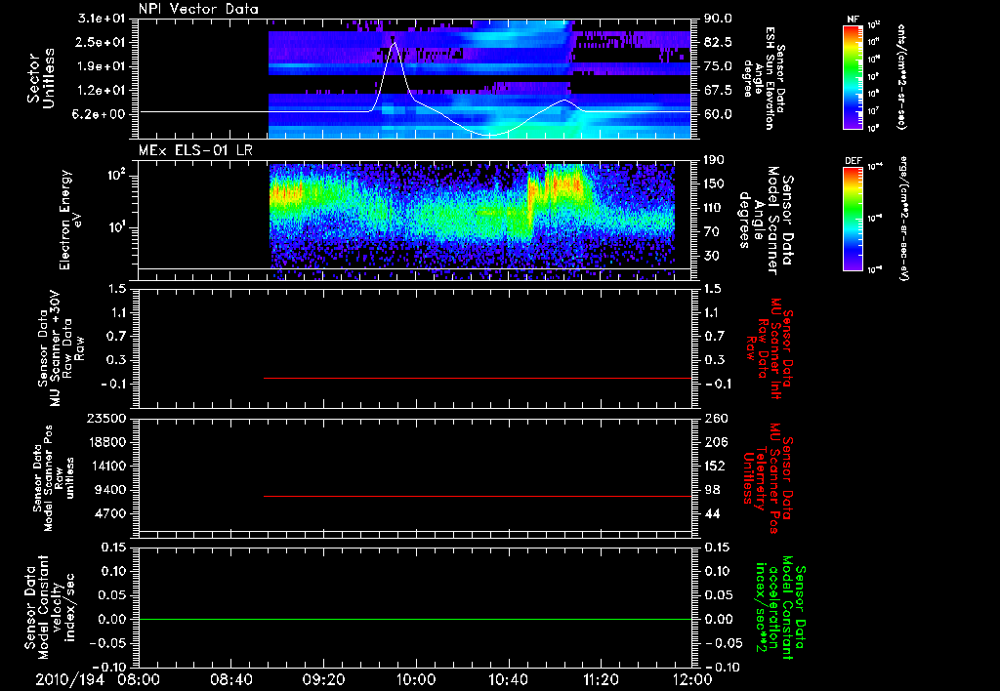
Task: Click the "1.2e+01" sector tick value
Action: pyautogui.click(x=102, y=91)
